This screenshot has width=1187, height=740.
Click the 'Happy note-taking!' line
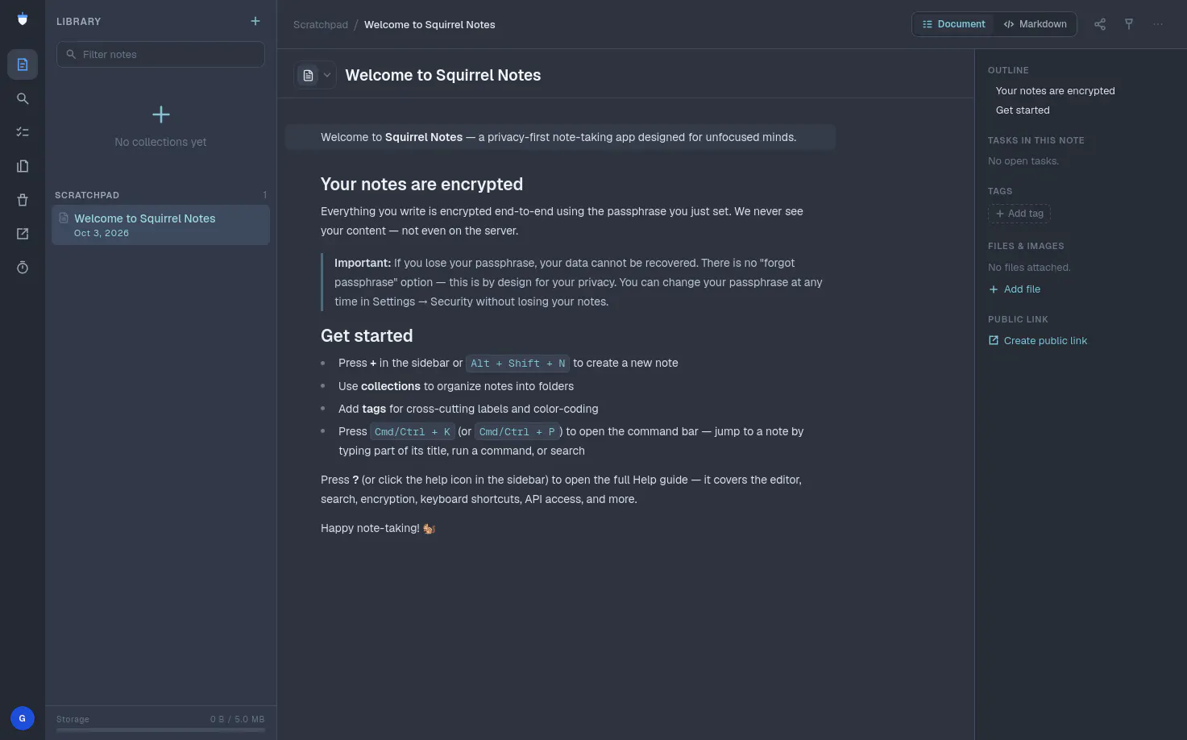coord(378,529)
